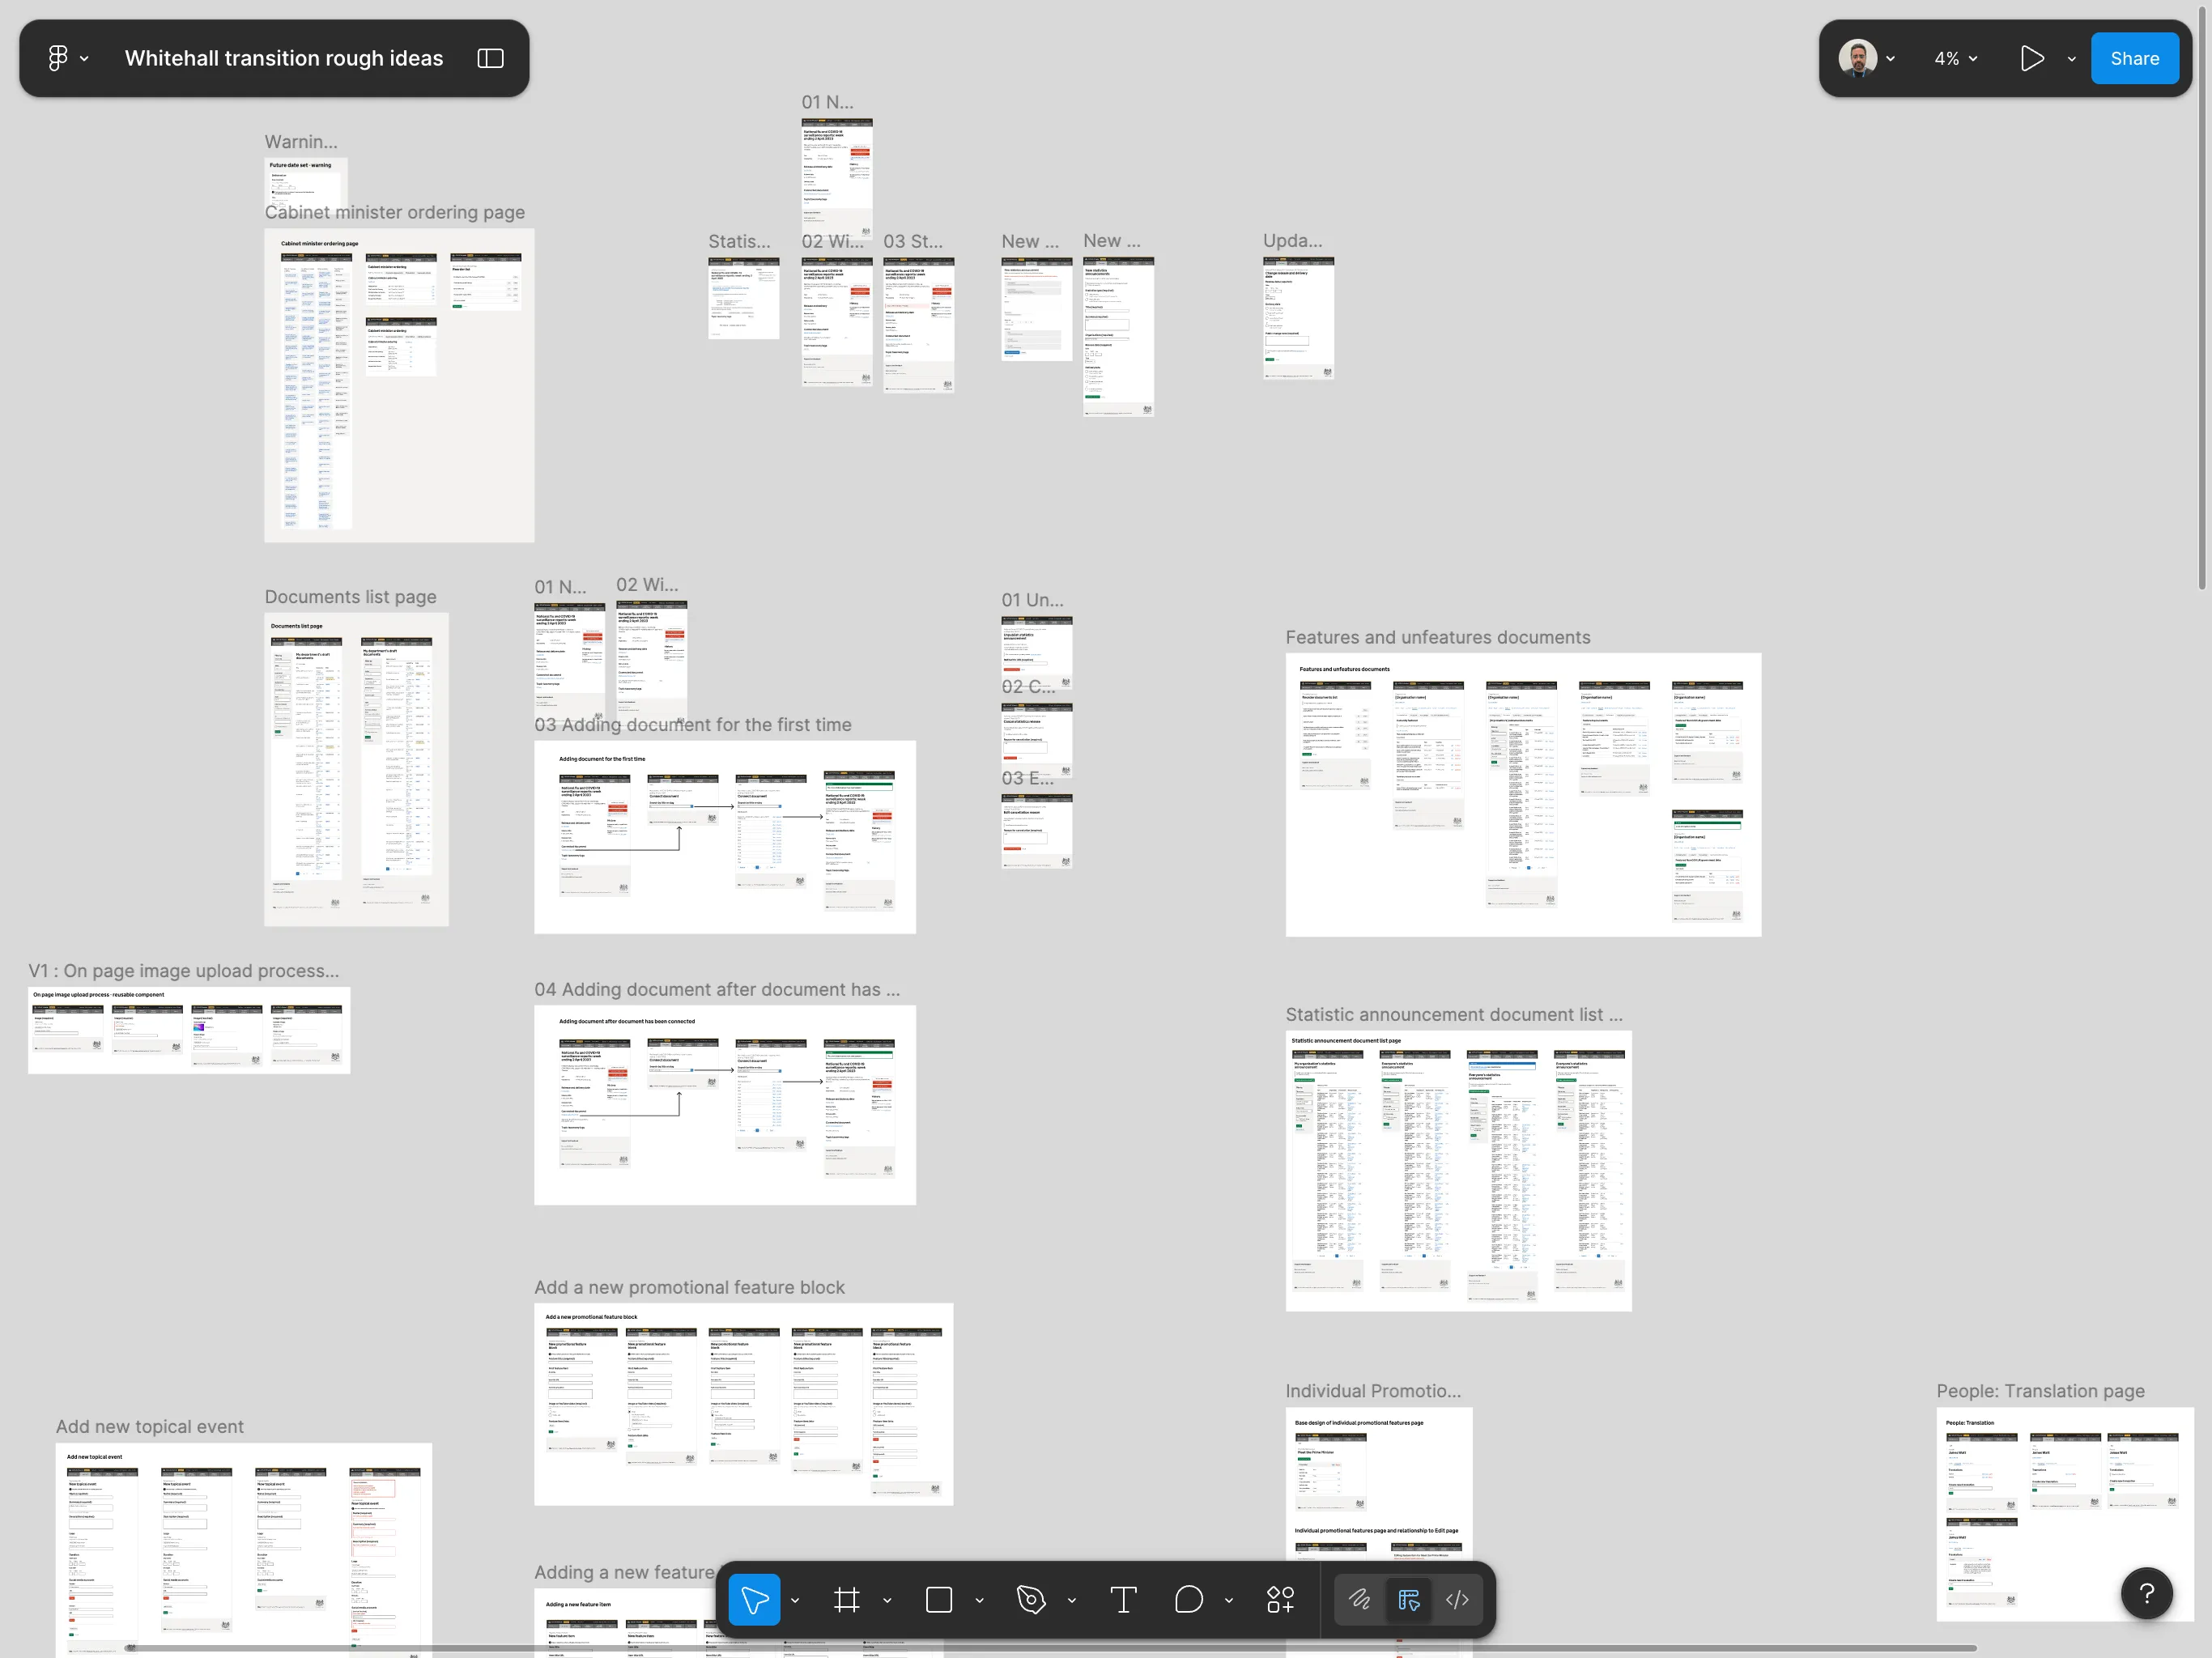Click the Share button

2134,58
